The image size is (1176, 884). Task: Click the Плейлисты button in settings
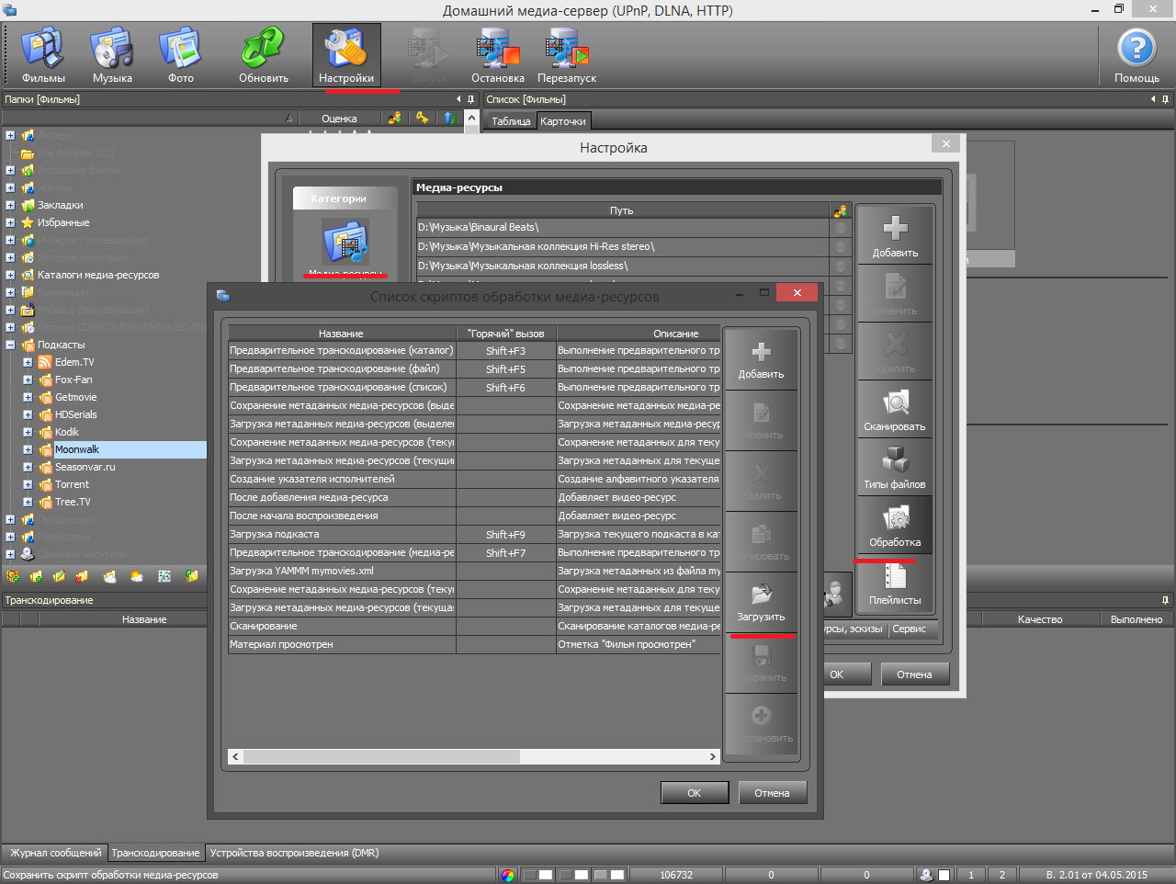(894, 584)
